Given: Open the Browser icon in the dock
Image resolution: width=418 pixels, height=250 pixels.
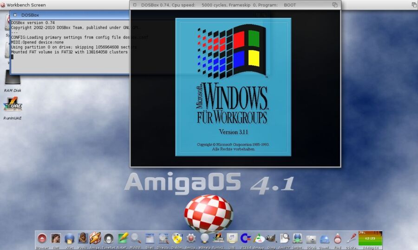Looking at the screenshot, I should (x=42, y=238).
